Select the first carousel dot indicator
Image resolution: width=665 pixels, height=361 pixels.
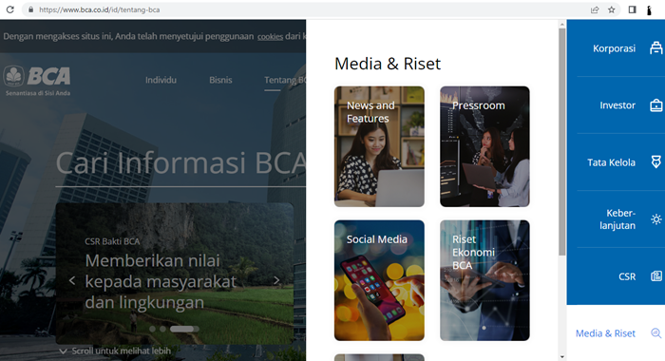tap(152, 329)
